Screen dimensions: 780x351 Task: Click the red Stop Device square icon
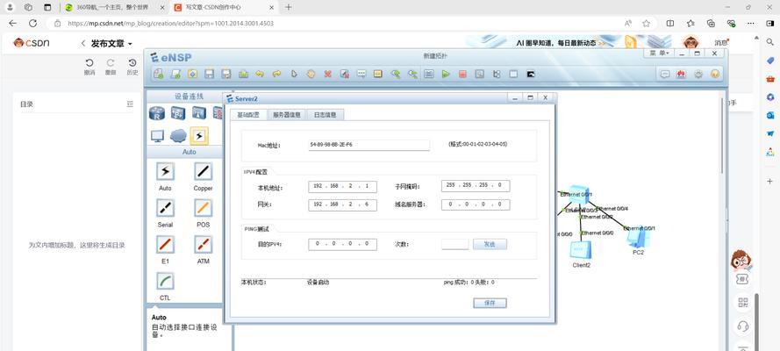(462, 74)
